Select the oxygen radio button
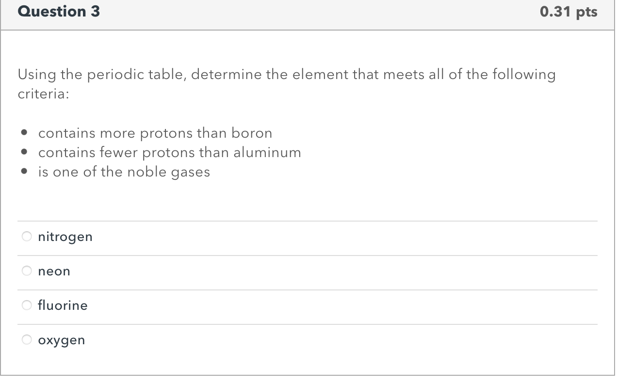Screen dimensions: 617x384 [27, 340]
